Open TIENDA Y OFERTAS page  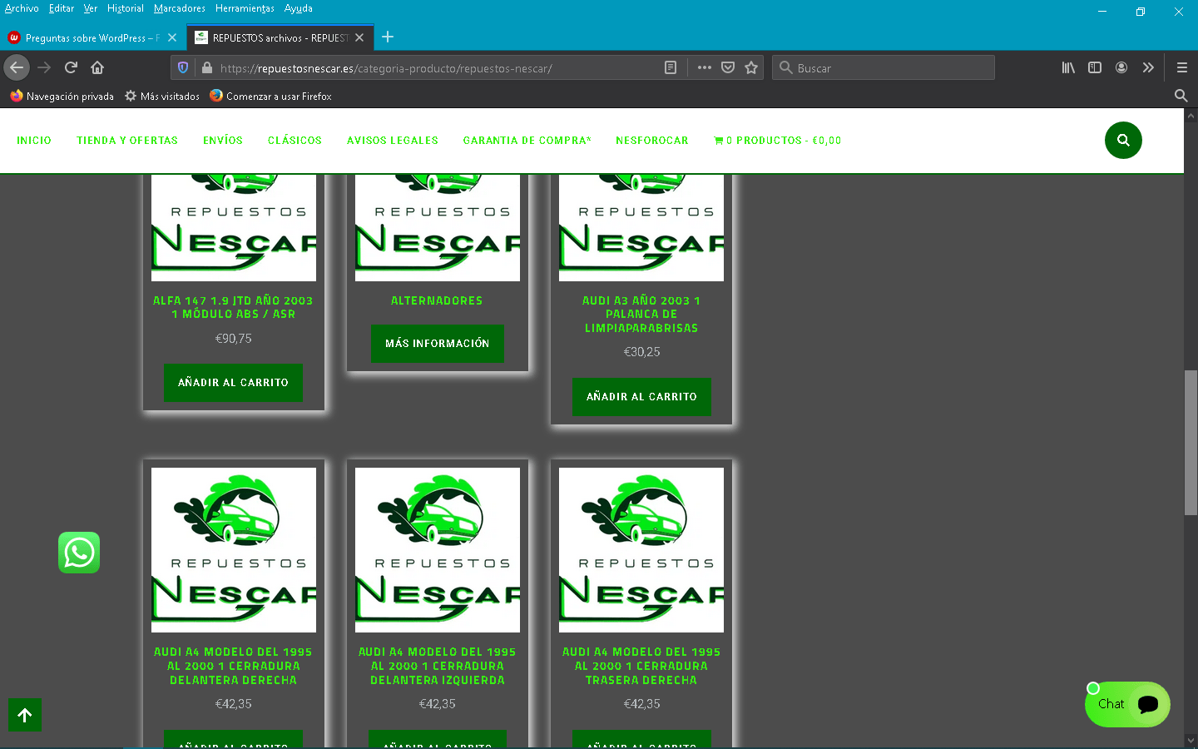coord(127,141)
